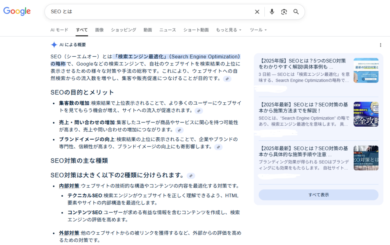Click the underlined 外部対策 term

coord(69,233)
